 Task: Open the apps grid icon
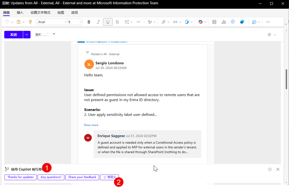point(214,22)
